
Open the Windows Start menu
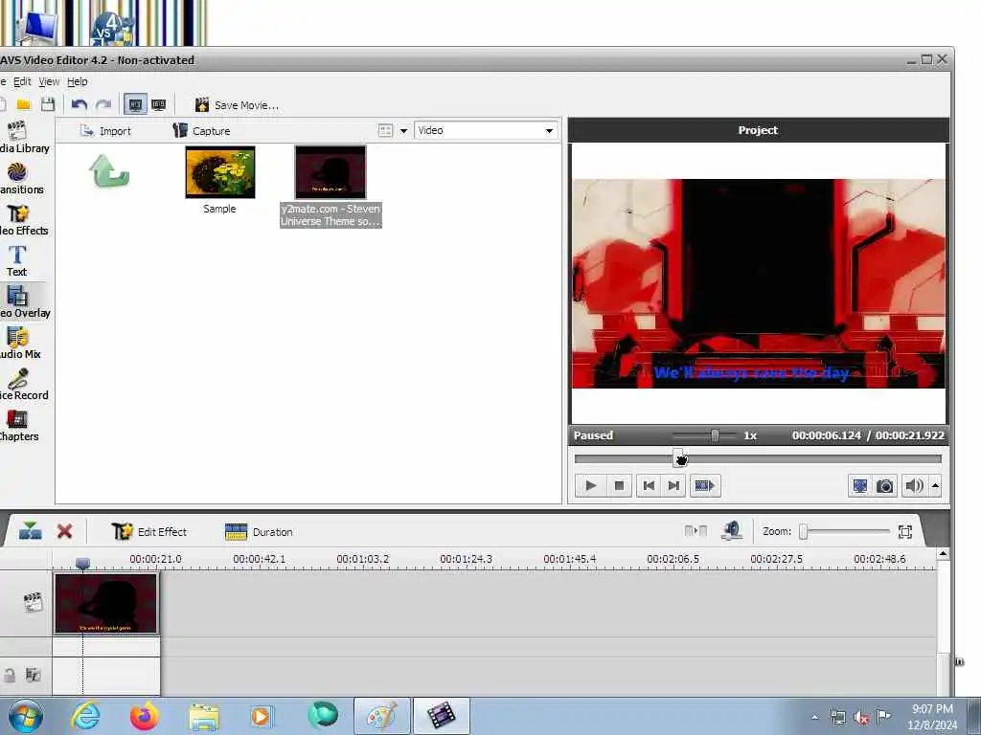pyautogui.click(x=25, y=716)
